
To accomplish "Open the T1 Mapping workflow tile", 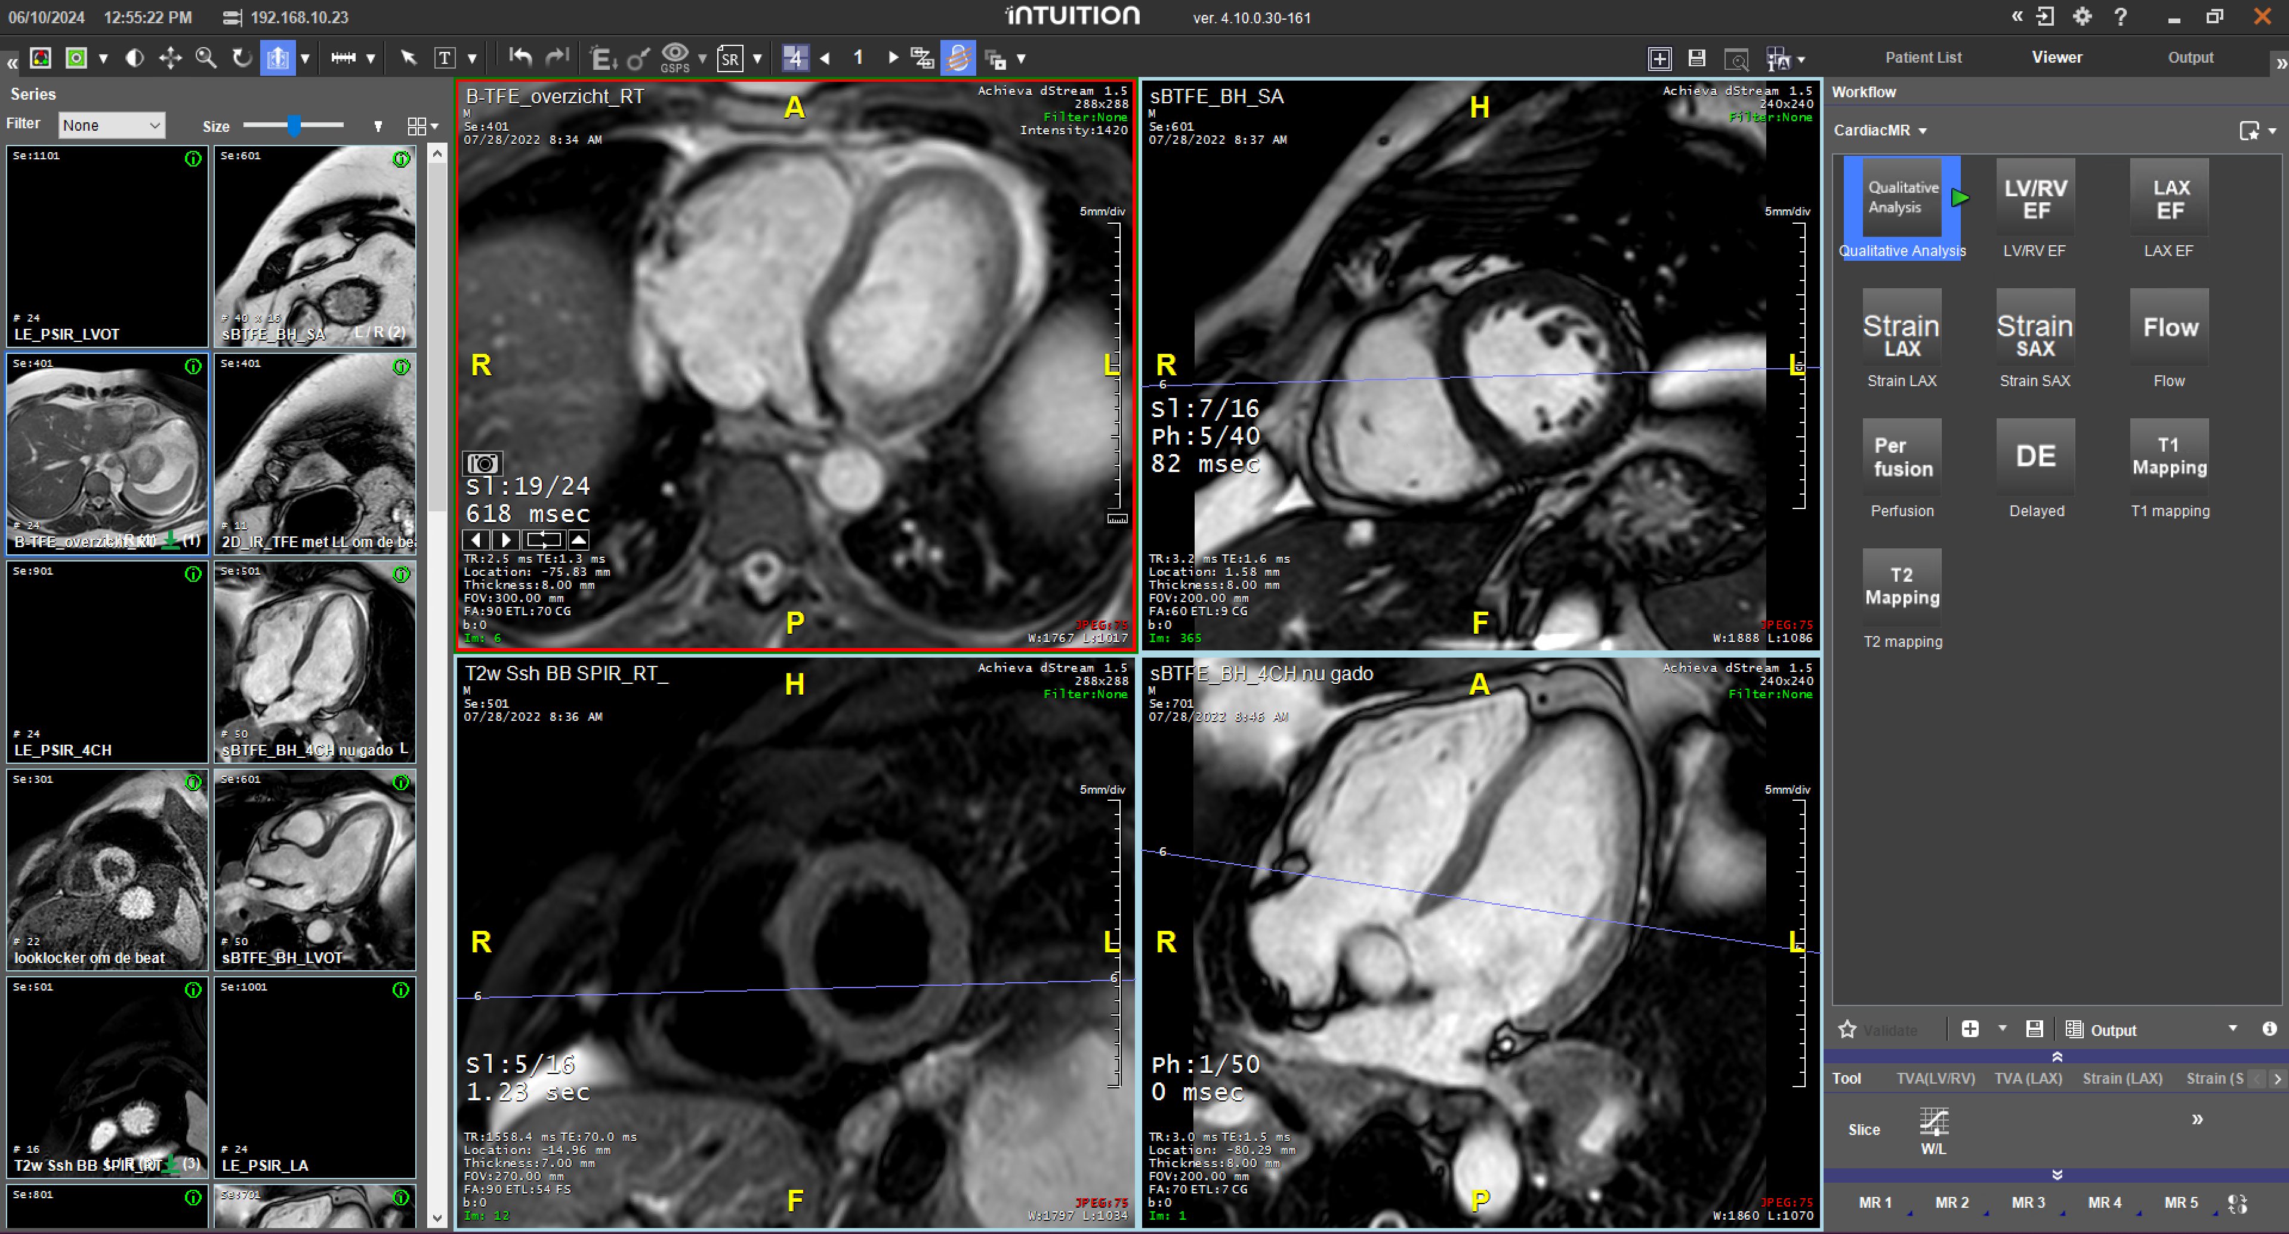I will pyautogui.click(x=2169, y=470).
